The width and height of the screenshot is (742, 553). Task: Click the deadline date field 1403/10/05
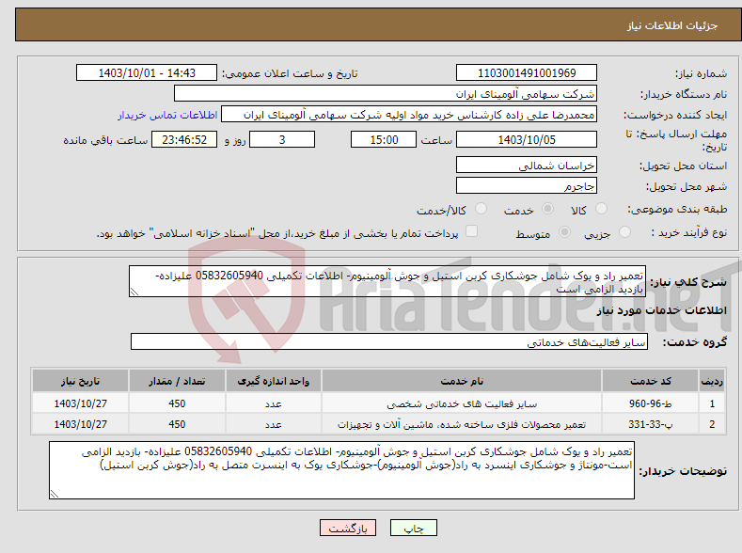pos(527,139)
